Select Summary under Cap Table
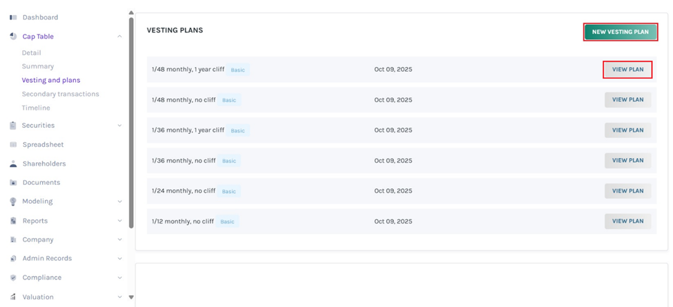The width and height of the screenshot is (673, 307). tap(37, 66)
